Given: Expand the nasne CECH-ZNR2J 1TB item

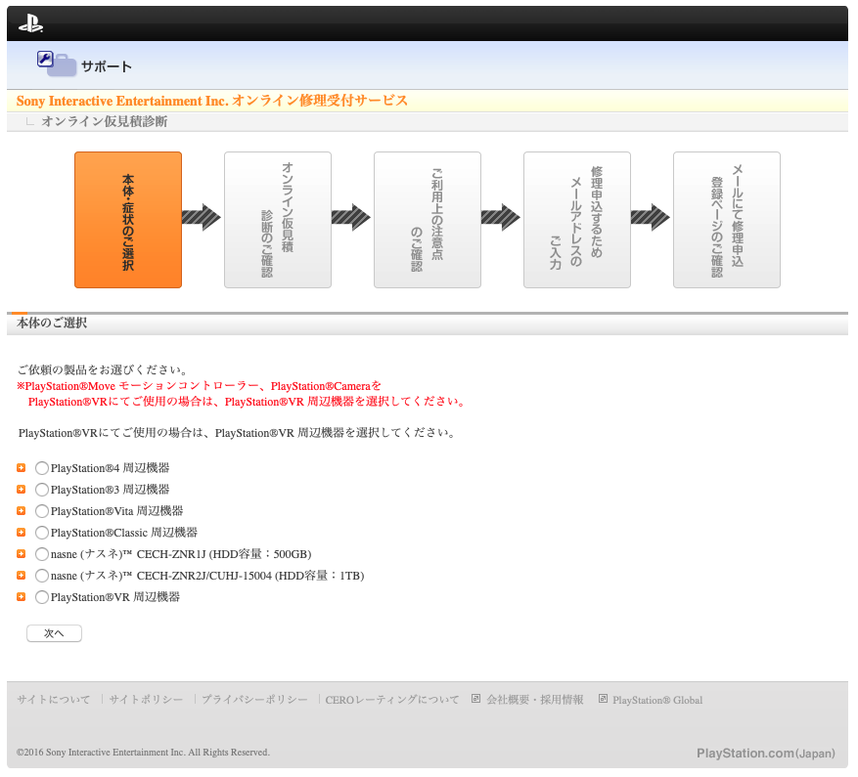Looking at the screenshot, I should click(x=22, y=576).
